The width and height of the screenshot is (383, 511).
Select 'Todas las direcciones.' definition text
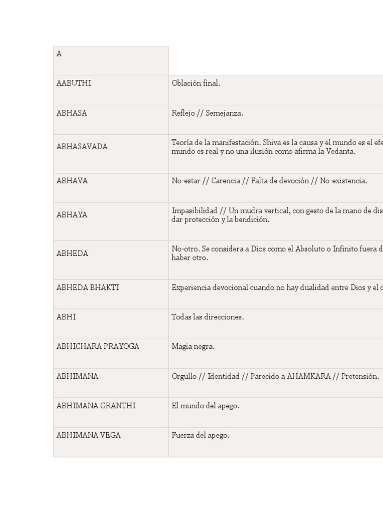coord(208,317)
